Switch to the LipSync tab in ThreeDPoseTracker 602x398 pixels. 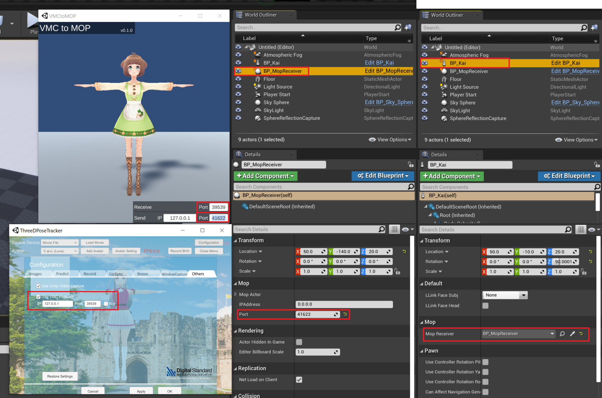(x=117, y=274)
